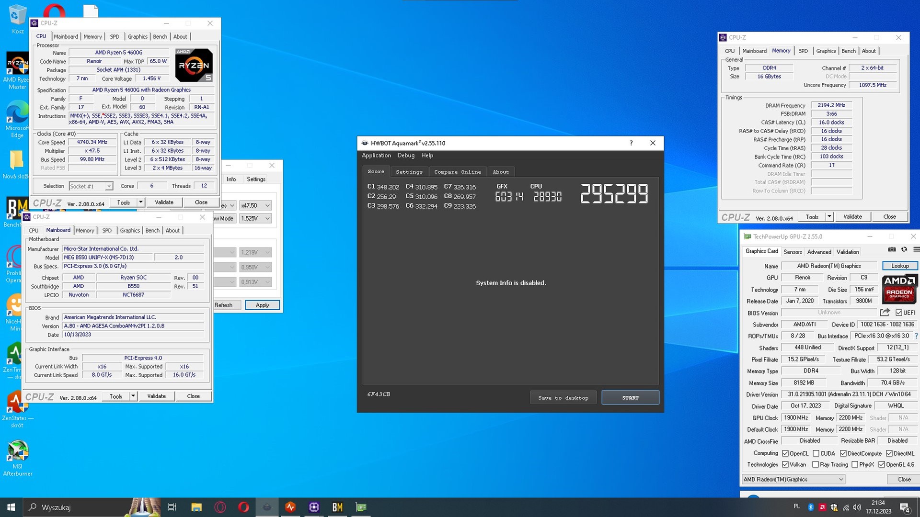Switch to CPU-Z purple taskbar icon
This screenshot has height=517, width=920.
[x=314, y=507]
